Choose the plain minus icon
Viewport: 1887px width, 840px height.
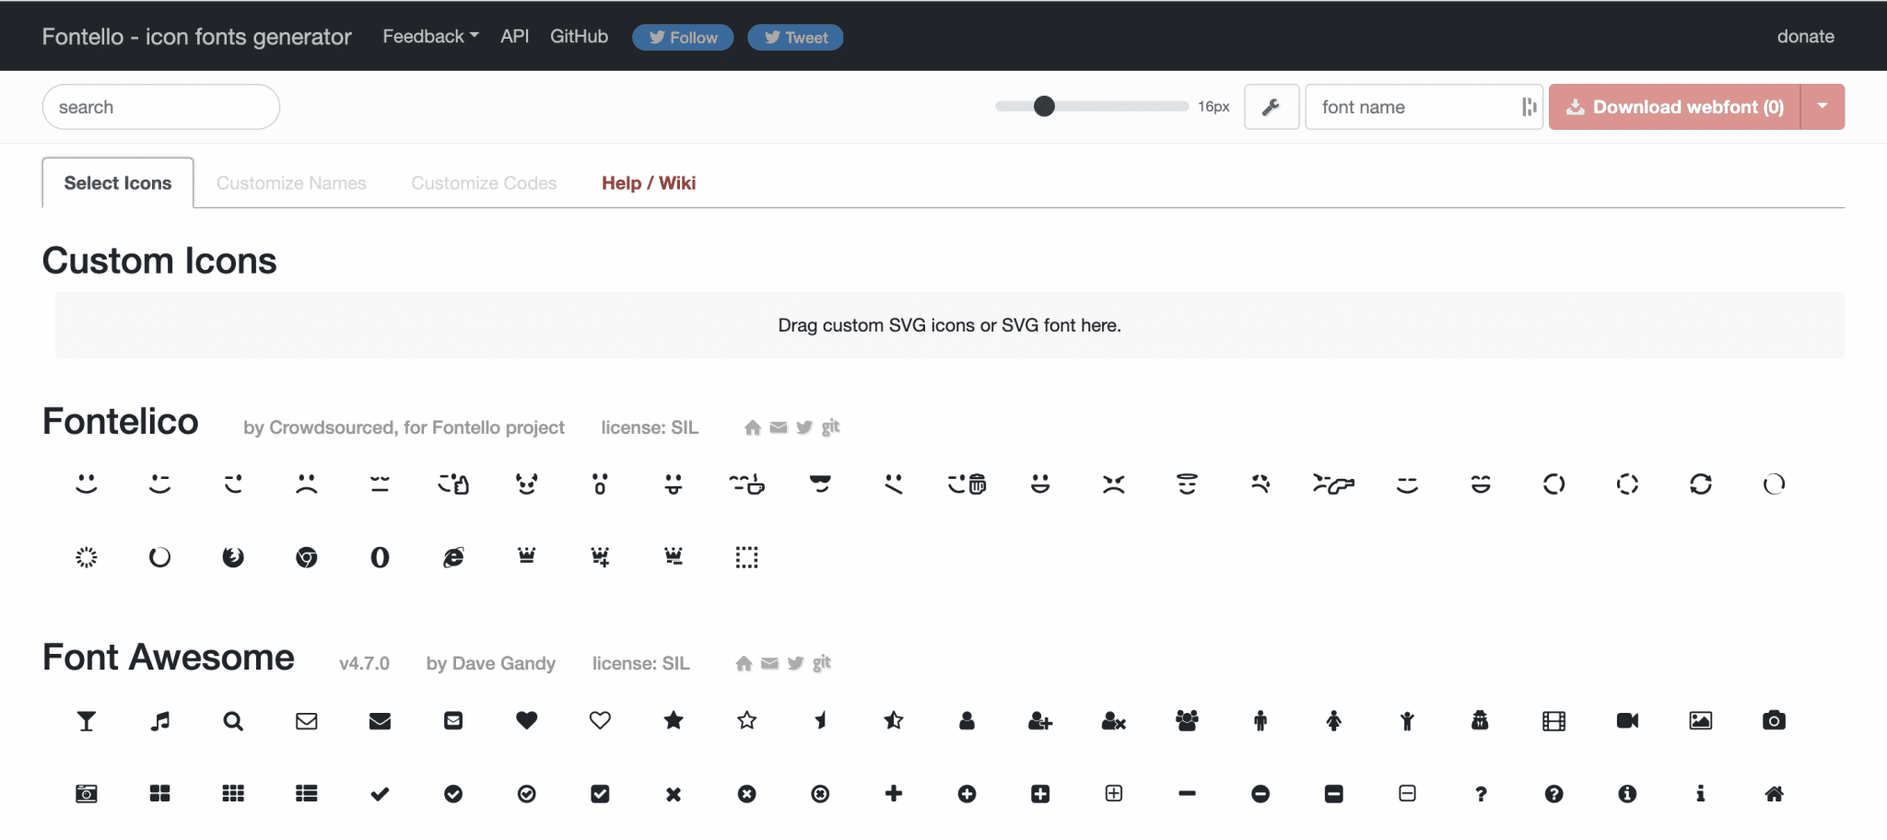pyautogui.click(x=1187, y=793)
